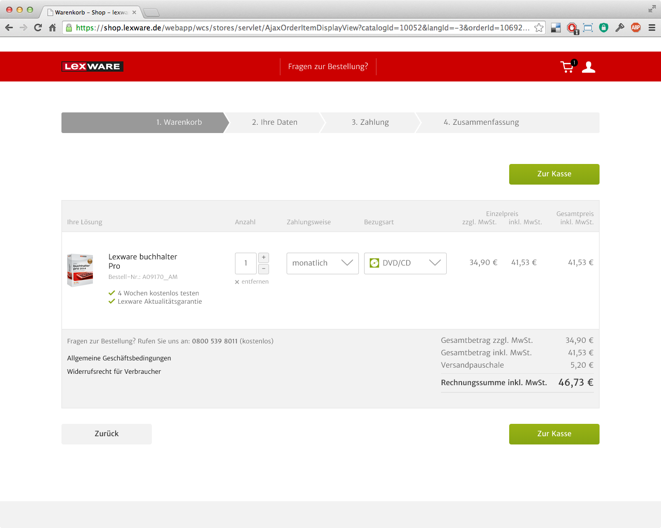Open the Adblock Plus extension
Viewport: 661px width, 528px height.
pos(636,28)
